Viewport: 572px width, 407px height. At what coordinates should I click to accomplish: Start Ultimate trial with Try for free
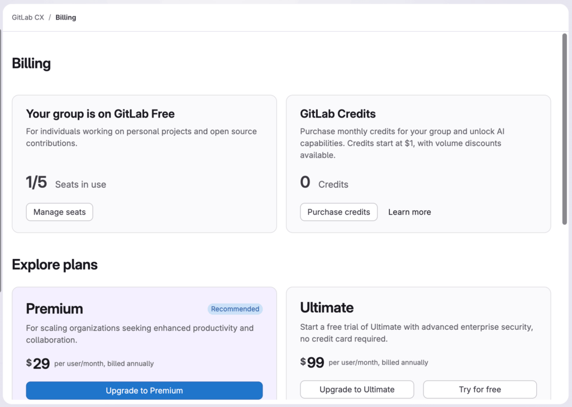(x=480, y=389)
